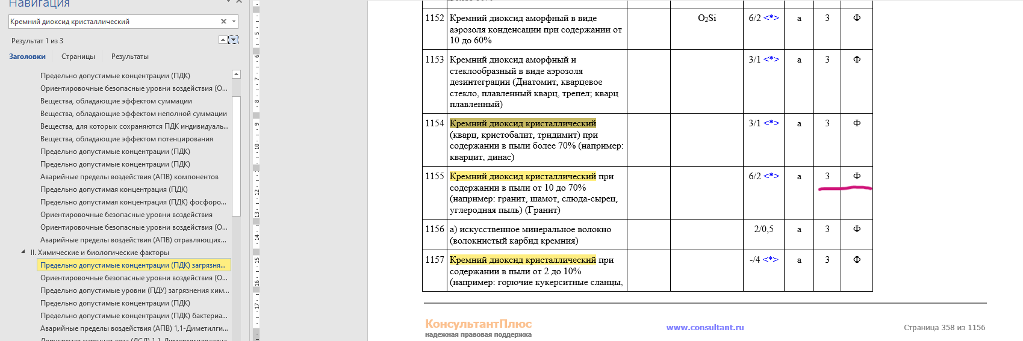Go to previous search result arrow
The width and height of the screenshot is (1023, 341).
coord(223,40)
